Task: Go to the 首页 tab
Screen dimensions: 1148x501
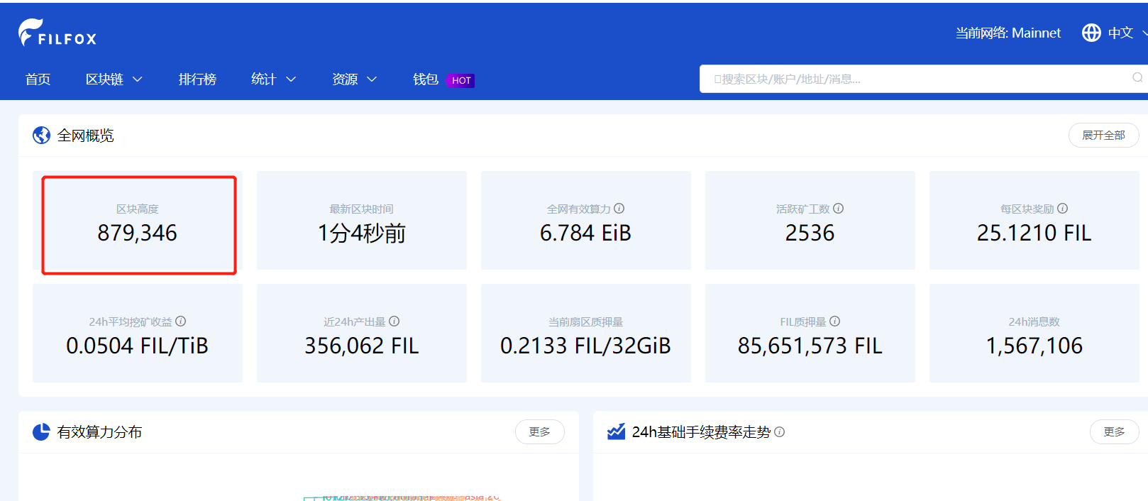Action: pos(38,79)
